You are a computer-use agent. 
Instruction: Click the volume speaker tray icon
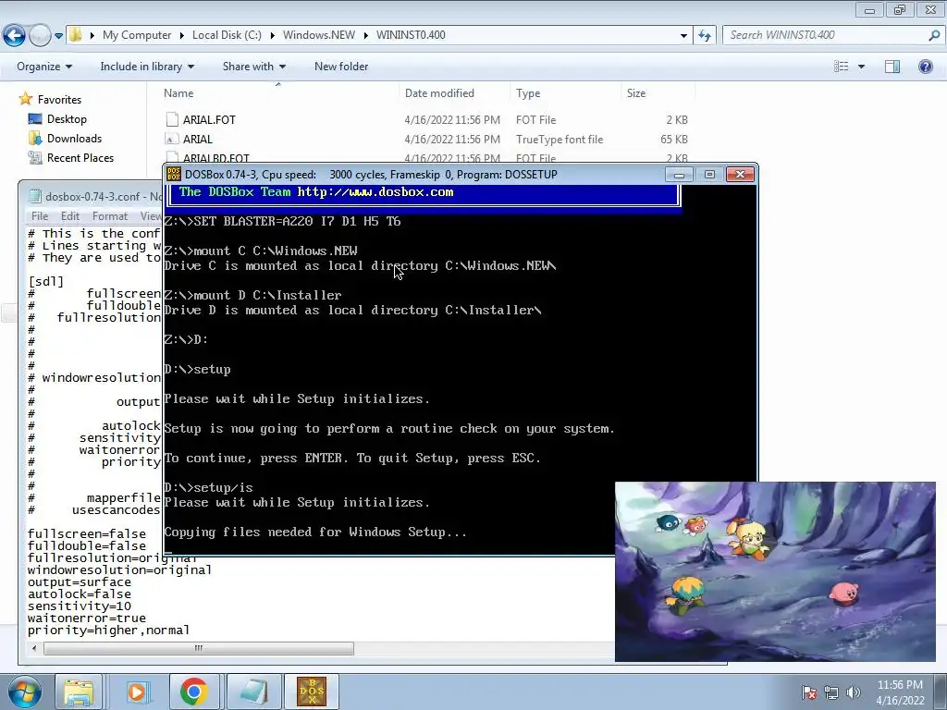tap(854, 692)
